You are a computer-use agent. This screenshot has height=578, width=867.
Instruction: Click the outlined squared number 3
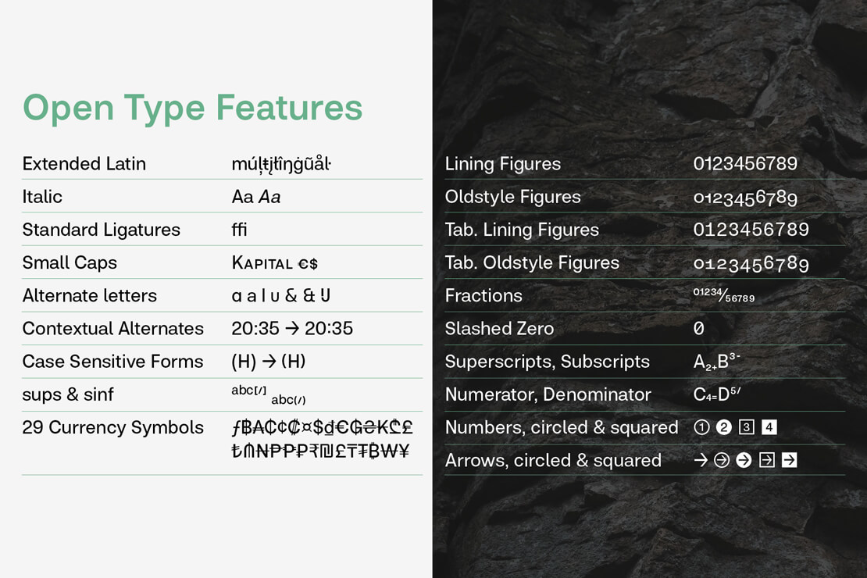tap(747, 427)
